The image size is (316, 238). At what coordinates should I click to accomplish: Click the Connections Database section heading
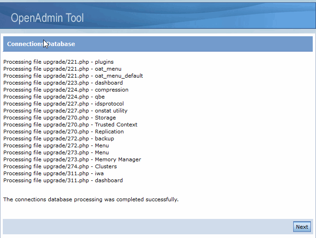coord(41,44)
